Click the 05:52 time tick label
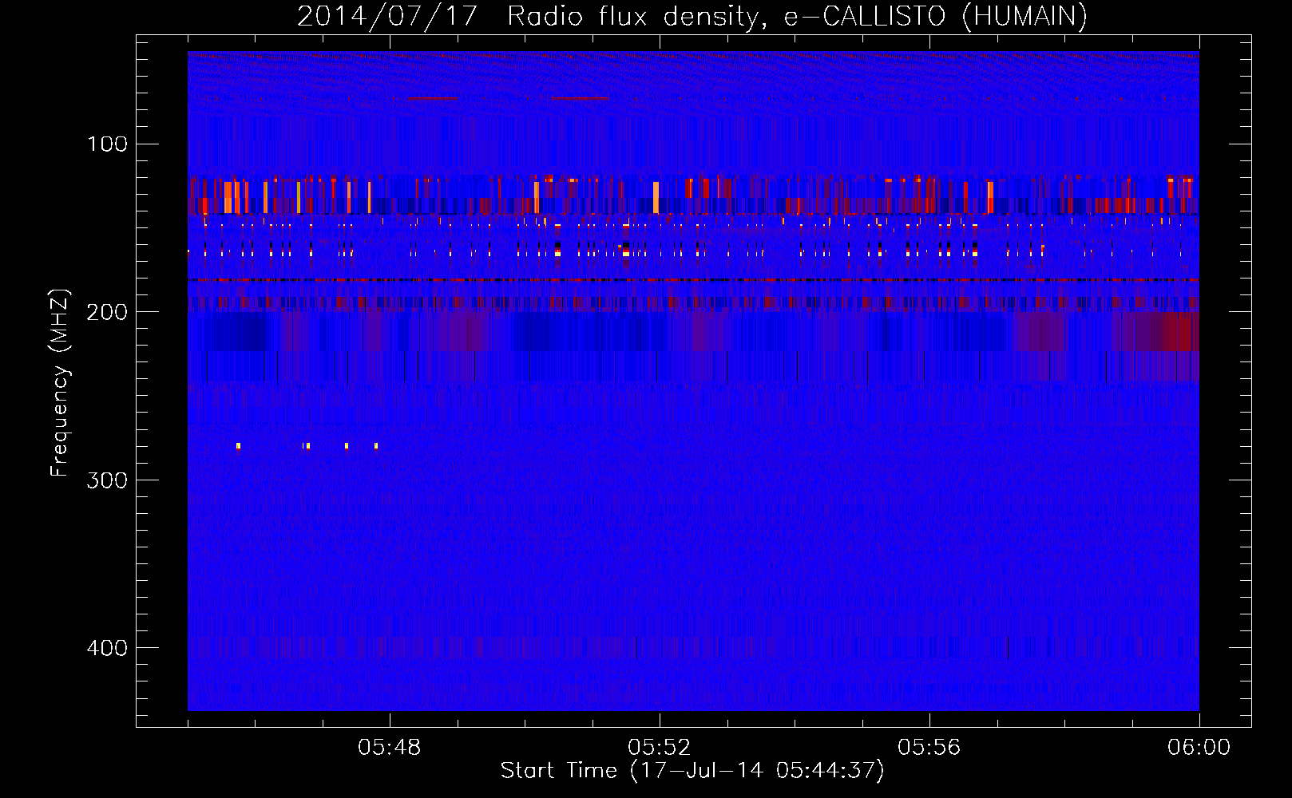This screenshot has height=798, width=1292. [x=660, y=748]
